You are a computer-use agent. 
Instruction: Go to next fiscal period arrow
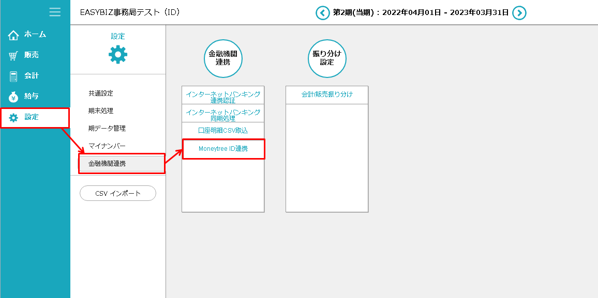(519, 13)
